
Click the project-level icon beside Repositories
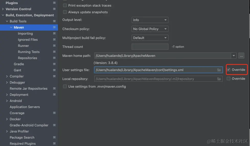point(54,58)
